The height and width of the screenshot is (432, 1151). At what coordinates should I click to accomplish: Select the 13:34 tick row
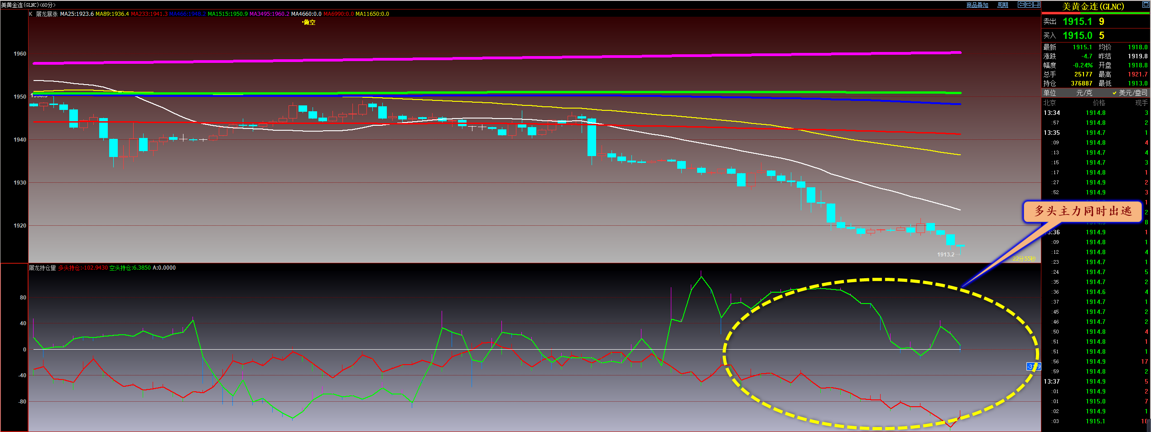(x=1096, y=113)
